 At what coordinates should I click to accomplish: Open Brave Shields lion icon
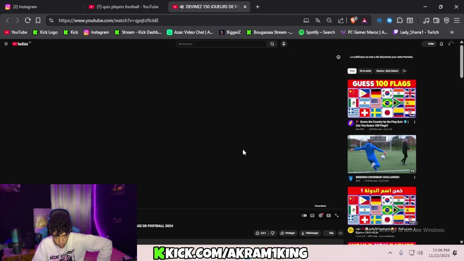coord(353,20)
